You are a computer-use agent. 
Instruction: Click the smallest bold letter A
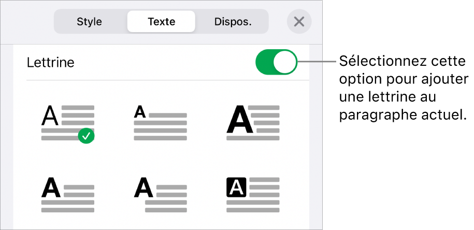pos(140,111)
